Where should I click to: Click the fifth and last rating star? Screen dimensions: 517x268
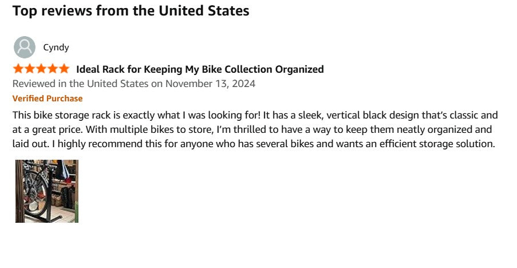(x=64, y=69)
